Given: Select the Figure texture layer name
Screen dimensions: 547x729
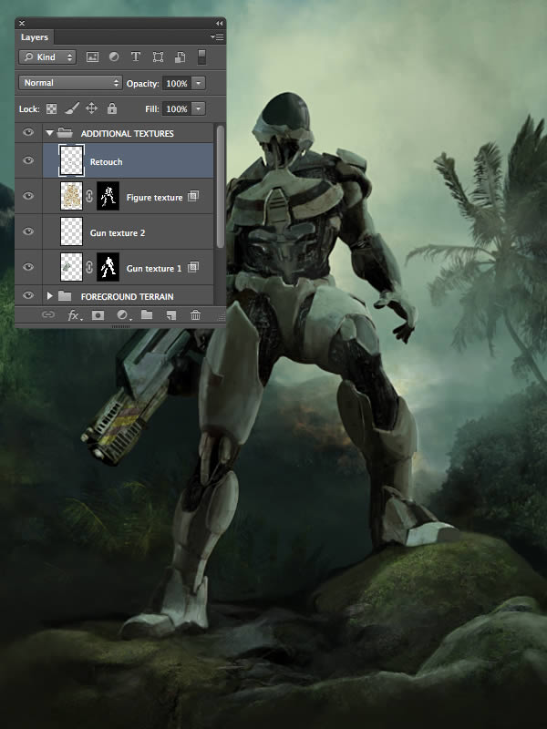Looking at the screenshot, I should click(x=154, y=198).
